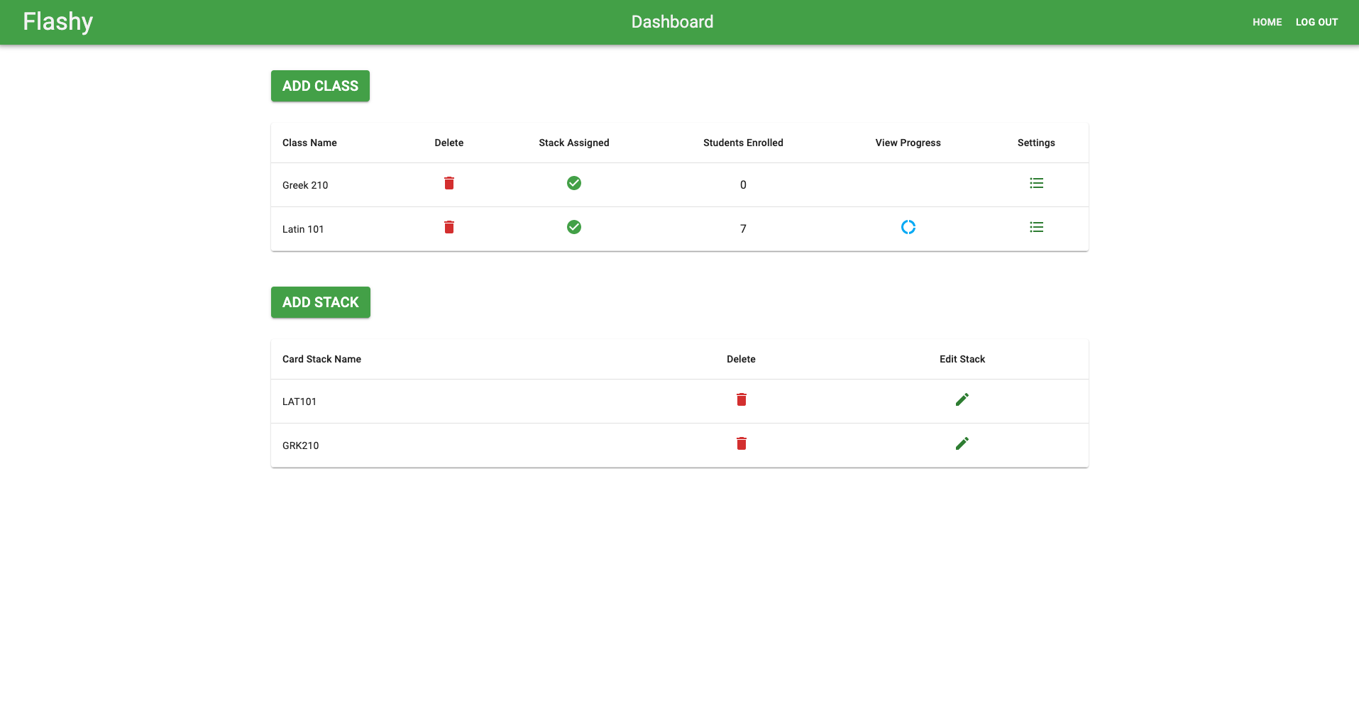Click enrolled count 7 for Latin 101
The height and width of the screenshot is (708, 1359).
[x=743, y=228]
